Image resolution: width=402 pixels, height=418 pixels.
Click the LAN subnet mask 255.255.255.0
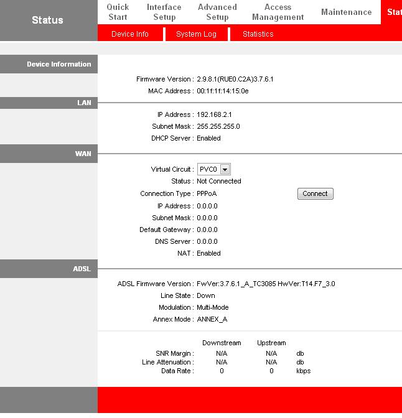pyautogui.click(x=218, y=126)
